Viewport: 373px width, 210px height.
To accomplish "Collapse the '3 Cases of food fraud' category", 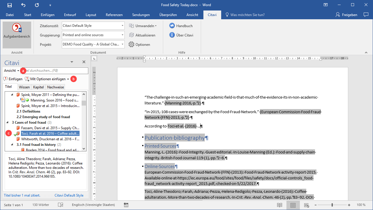I will click(8, 123).
